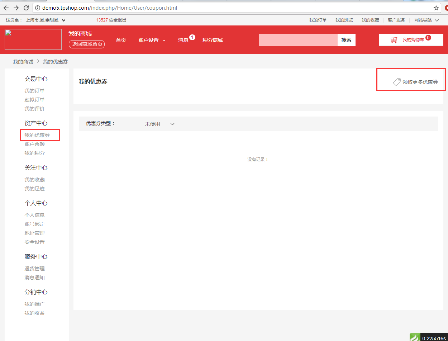448x341 pixels.
Task: Open 我的订单 in the sidebar
Action: [x=34, y=91]
